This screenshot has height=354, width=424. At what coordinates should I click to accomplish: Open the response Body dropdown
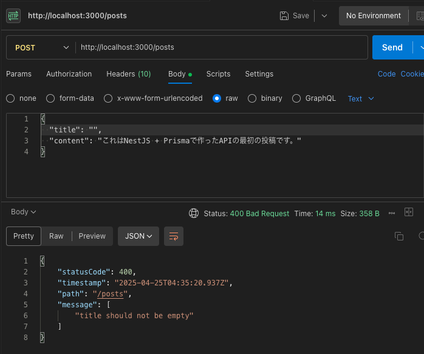click(x=24, y=212)
